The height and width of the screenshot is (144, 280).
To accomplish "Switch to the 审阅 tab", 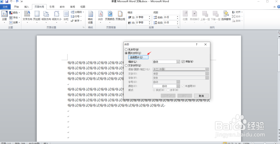I will pos(73,7).
